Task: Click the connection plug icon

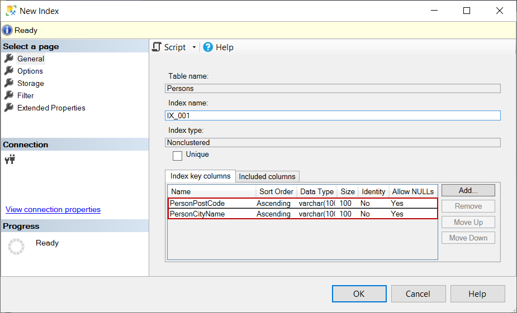Action: tap(10, 159)
